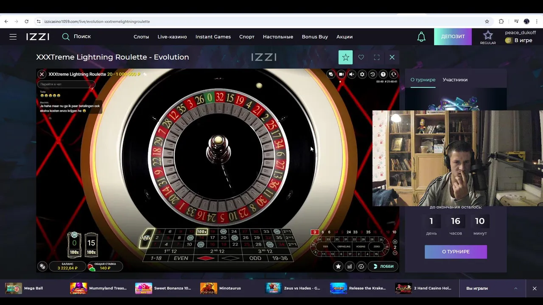
Task: Click the autoplay cycle icon
Action: 361,266
